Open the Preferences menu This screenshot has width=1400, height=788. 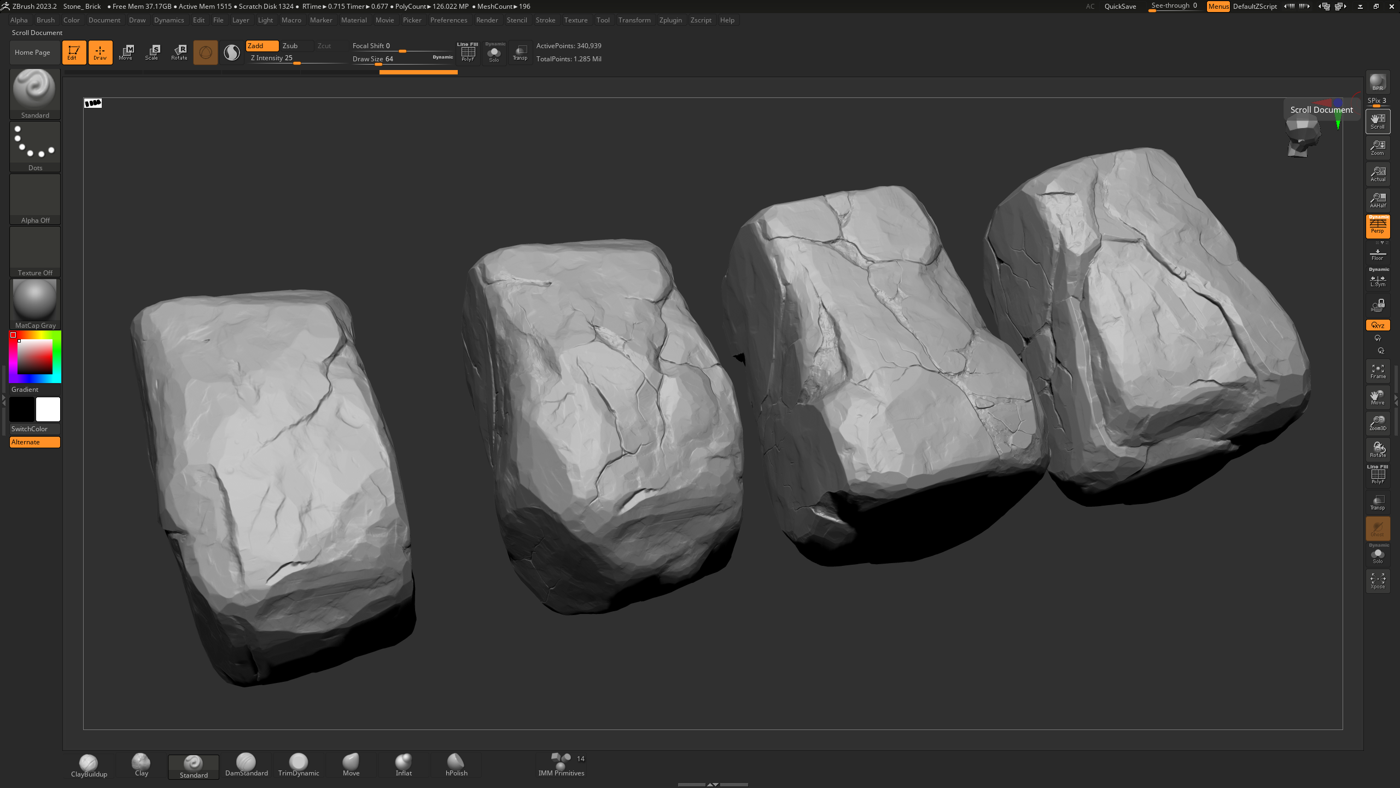point(448,20)
